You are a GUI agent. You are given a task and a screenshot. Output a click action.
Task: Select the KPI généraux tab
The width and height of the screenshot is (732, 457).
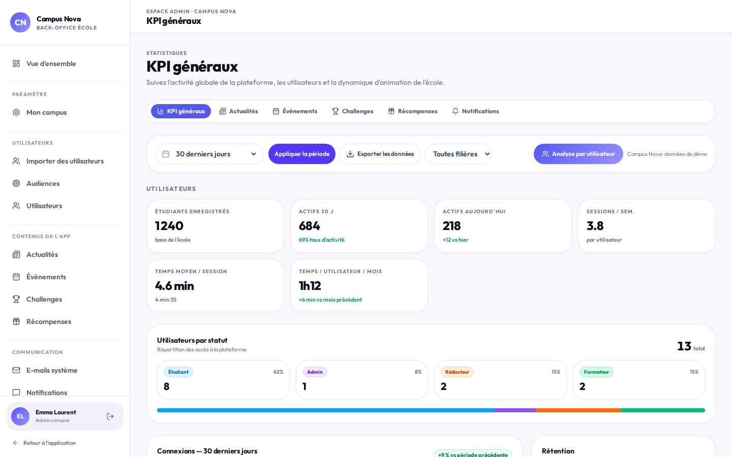tap(181, 111)
